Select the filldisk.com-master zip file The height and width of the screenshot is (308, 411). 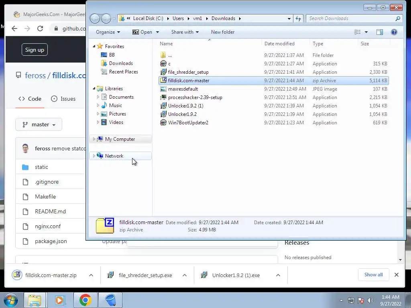coord(273,80)
